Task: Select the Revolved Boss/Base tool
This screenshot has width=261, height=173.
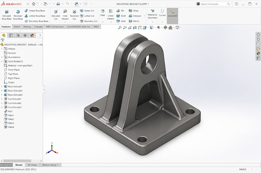Action: click(x=18, y=15)
